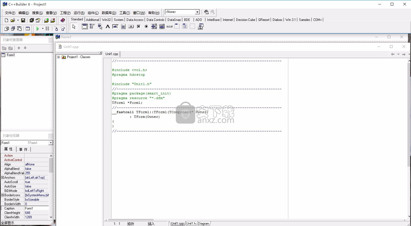Image resolution: width=411 pixels, height=226 pixels.
Task: Expand the BorderIcons property
Action: pyautogui.click(x=2, y=195)
